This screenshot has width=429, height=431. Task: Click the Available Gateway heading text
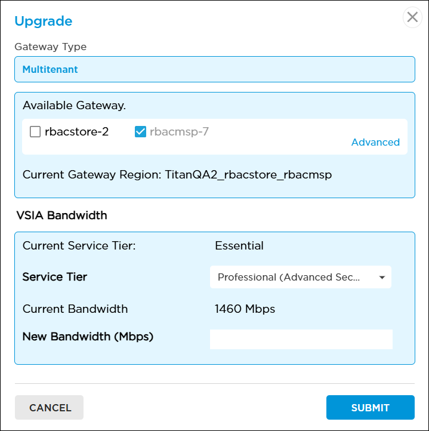pyautogui.click(x=74, y=106)
